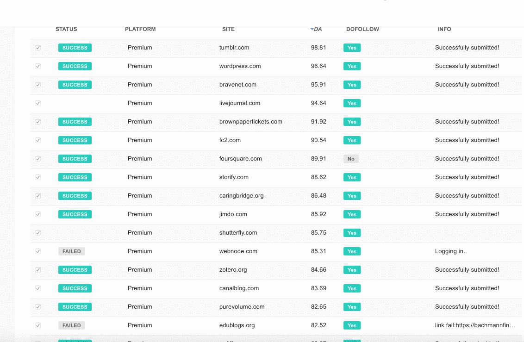Viewport: 524px width, 342px height.
Task: Select site name zotero.org
Action: tap(233, 269)
